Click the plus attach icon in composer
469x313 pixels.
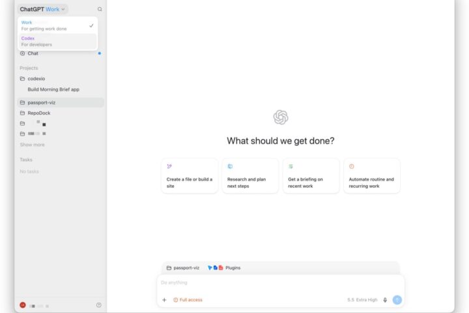click(164, 300)
